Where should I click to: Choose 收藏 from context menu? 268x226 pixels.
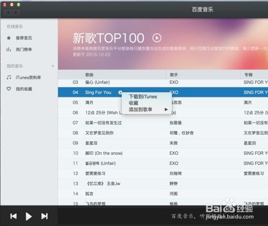[x=133, y=103]
